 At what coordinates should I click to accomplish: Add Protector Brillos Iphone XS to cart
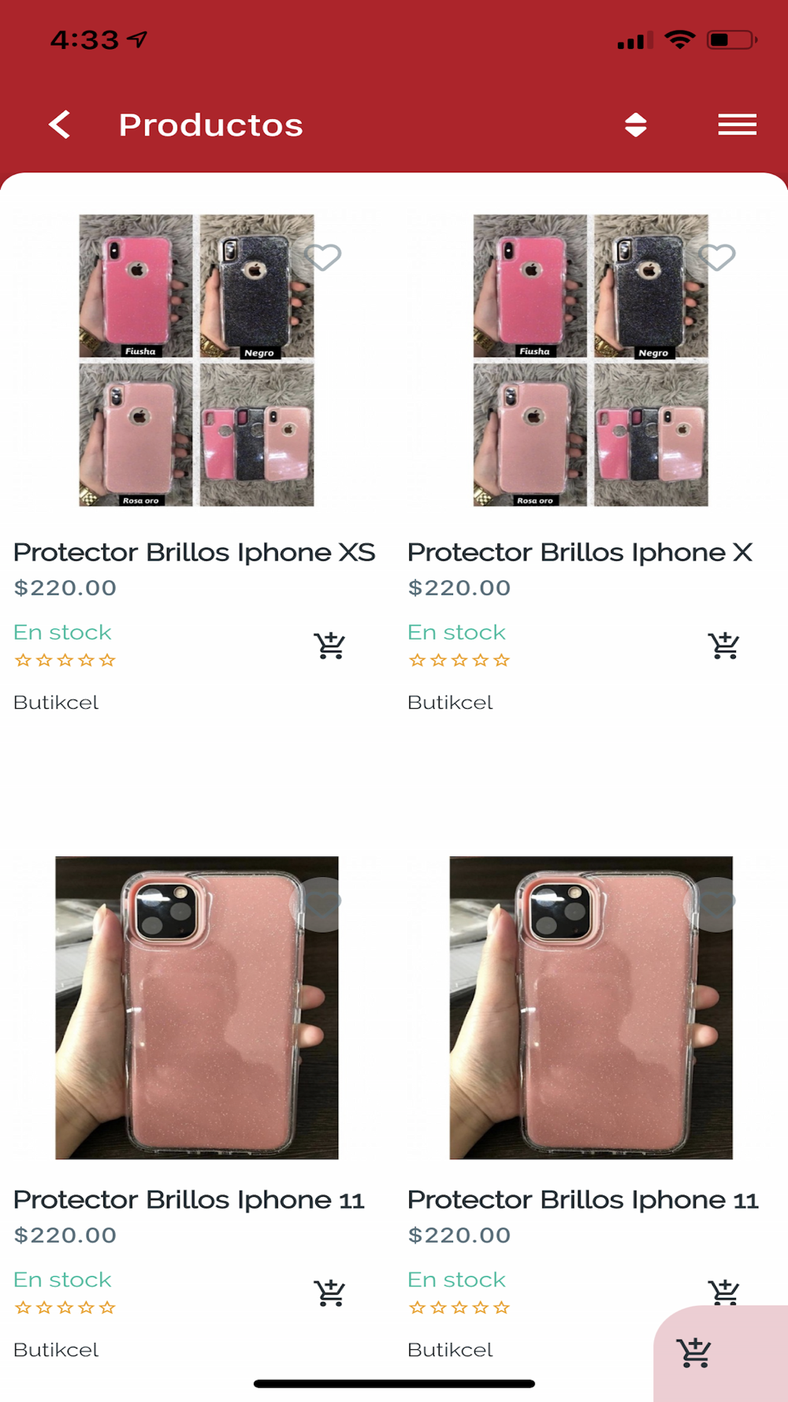pyautogui.click(x=329, y=646)
